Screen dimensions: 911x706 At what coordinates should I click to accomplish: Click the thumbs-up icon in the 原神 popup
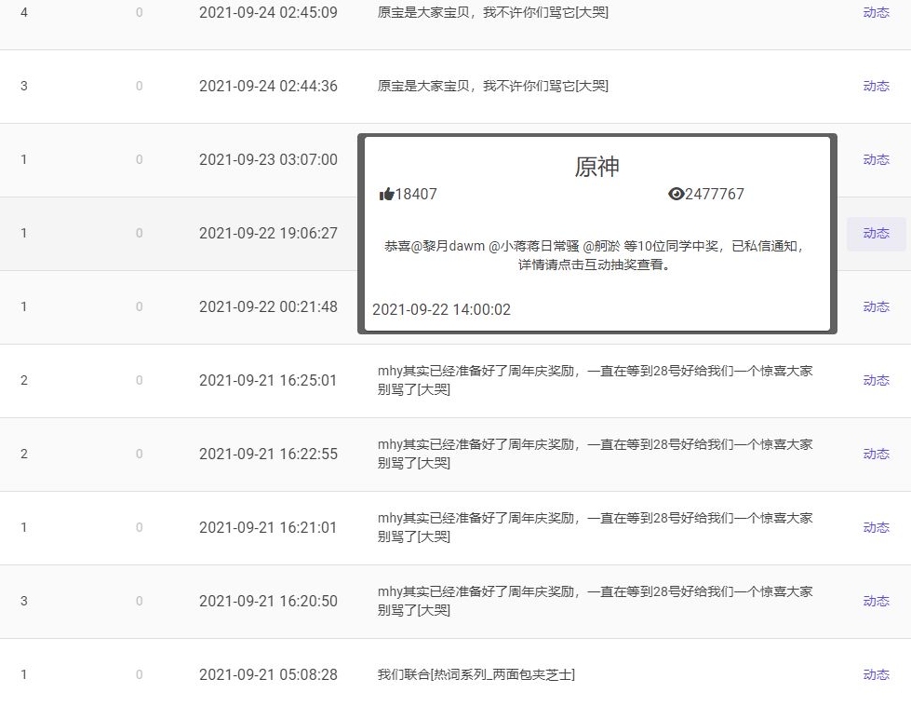tap(387, 195)
